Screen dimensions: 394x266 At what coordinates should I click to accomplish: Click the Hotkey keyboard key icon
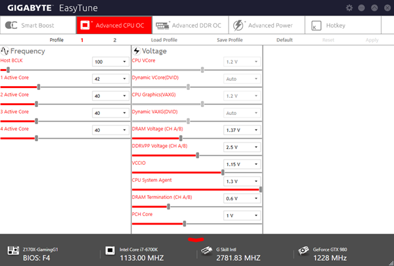click(316, 26)
